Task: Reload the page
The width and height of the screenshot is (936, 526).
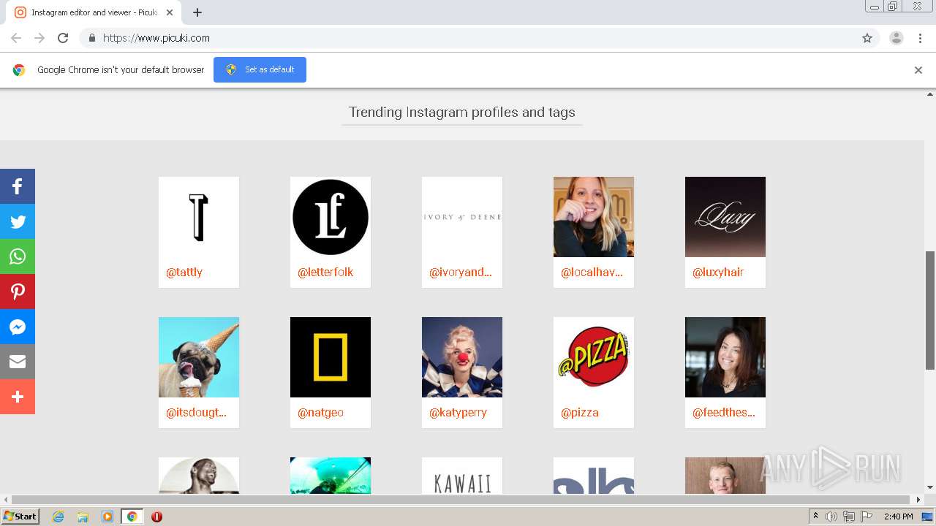Action: [63, 38]
